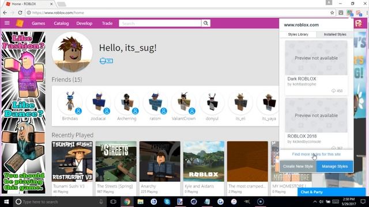Open the Catalog menu item

coord(61,23)
